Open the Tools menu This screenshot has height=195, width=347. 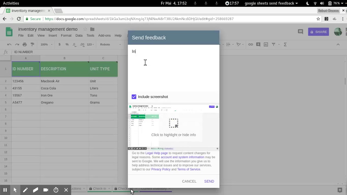click(90, 35)
